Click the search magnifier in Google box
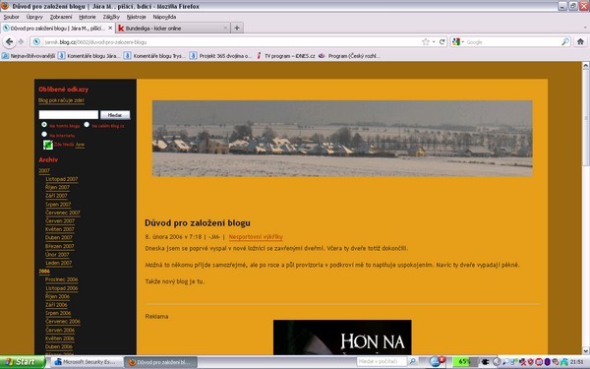Screen dimensions: 590x369 pos(565,41)
